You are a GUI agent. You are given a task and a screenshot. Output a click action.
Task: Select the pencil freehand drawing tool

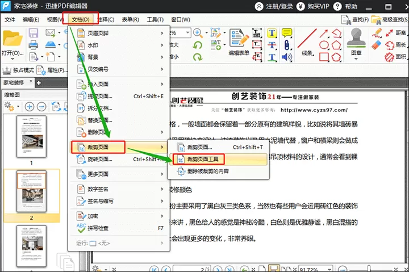point(377,33)
